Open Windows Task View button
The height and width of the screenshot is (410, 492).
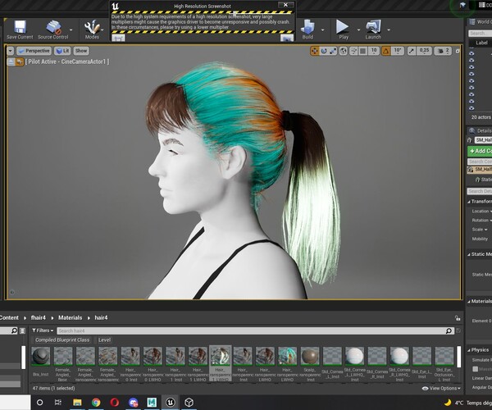click(58, 402)
